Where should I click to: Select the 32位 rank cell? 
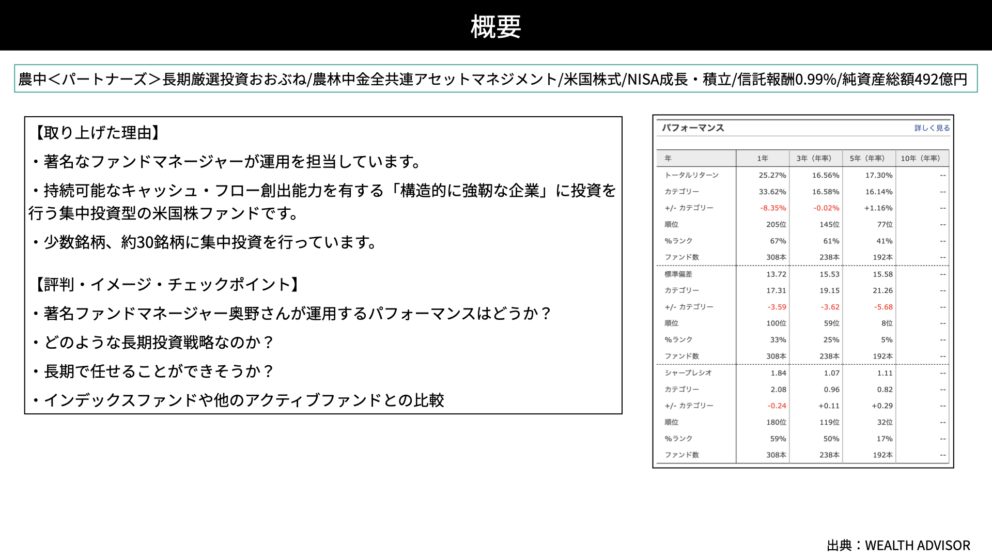pyautogui.click(x=885, y=422)
